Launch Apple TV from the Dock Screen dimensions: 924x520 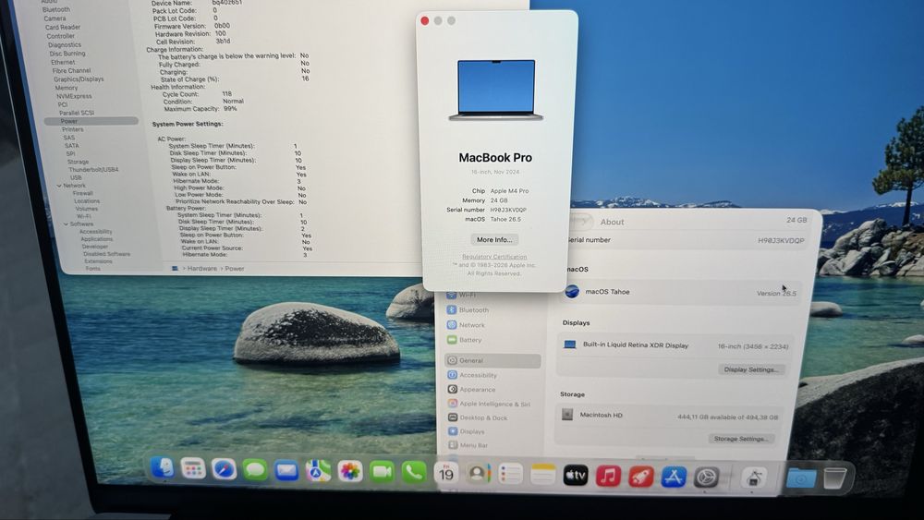tap(576, 476)
